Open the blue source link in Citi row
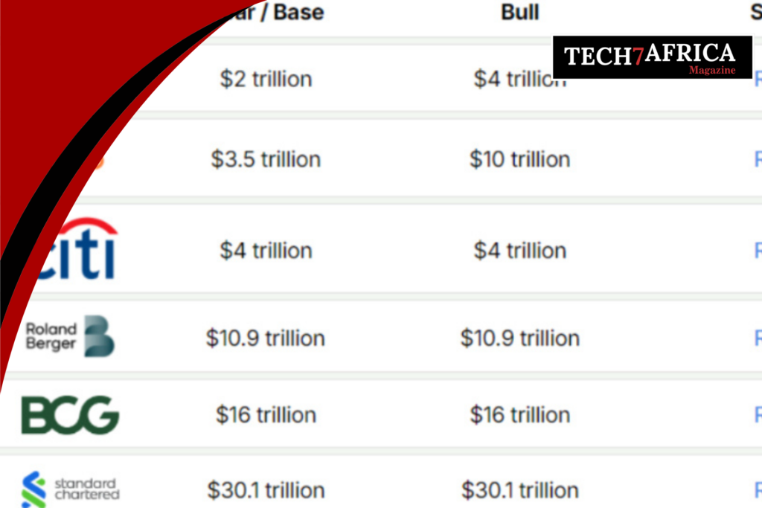The width and height of the screenshot is (762, 508). pyautogui.click(x=758, y=251)
